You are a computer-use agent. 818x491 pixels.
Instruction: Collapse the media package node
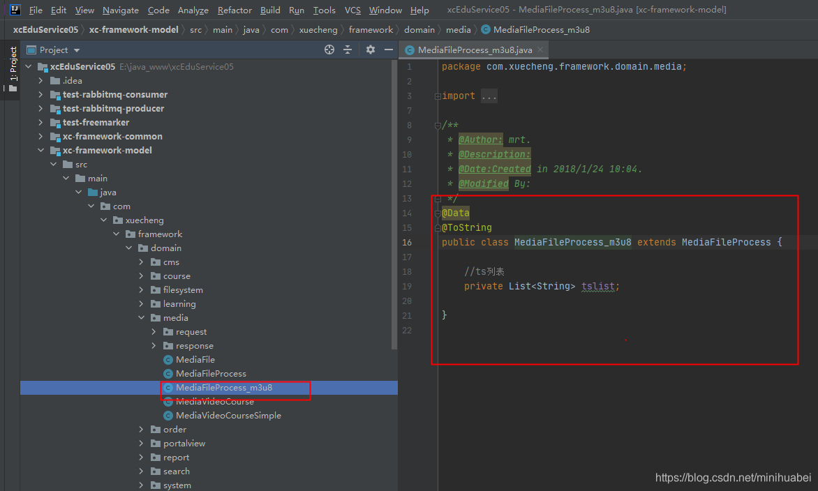[x=142, y=317]
